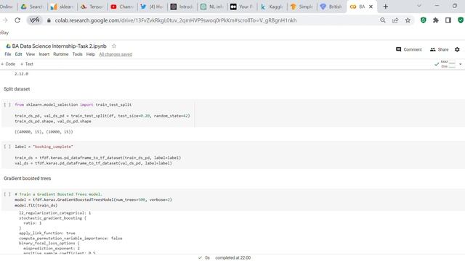Switch to the YouTube channel tab
The width and height of the screenshot is (465, 261).
(122, 7)
